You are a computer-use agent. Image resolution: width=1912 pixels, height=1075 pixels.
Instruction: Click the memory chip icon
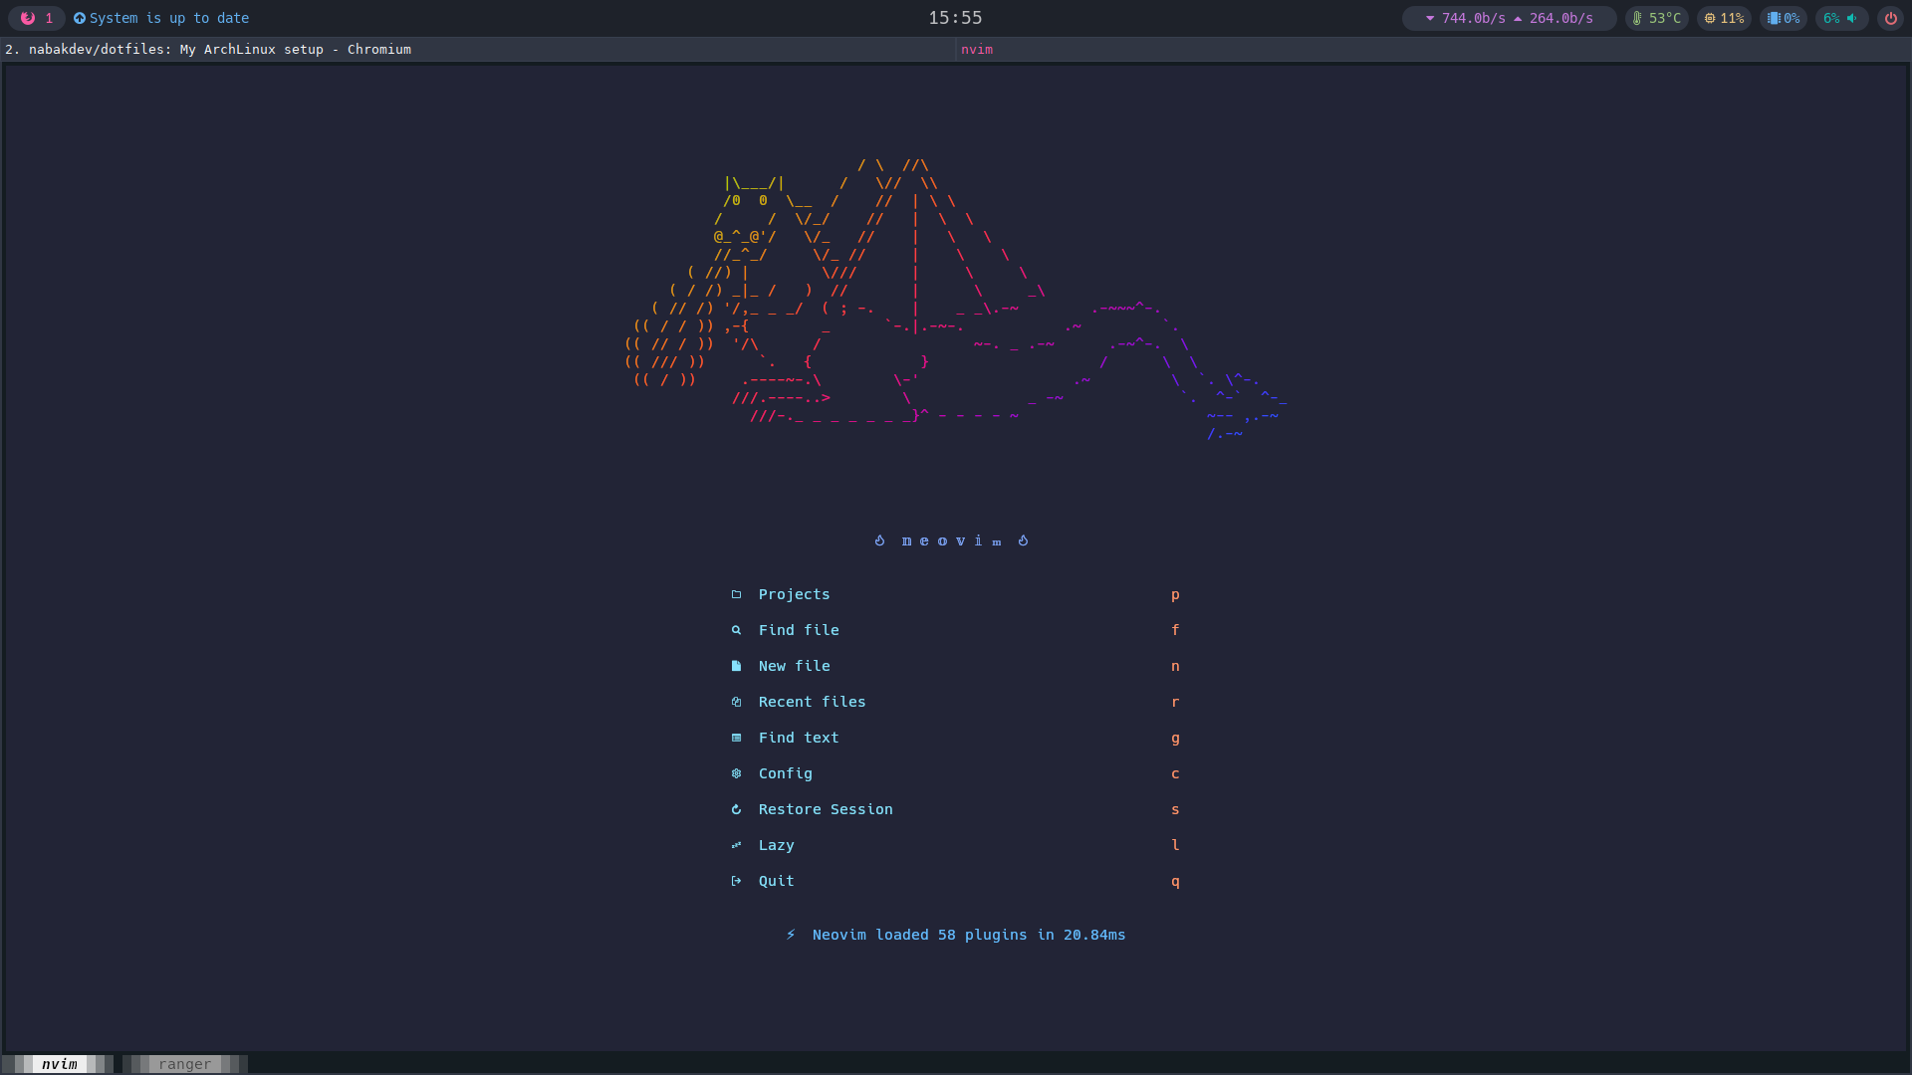[x=1774, y=18]
